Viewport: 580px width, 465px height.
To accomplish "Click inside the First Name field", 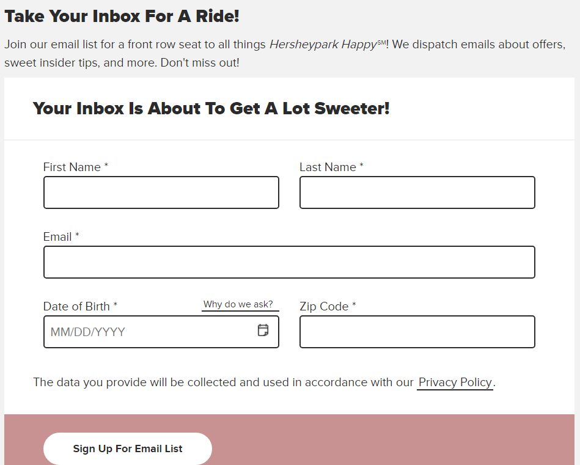I will pos(161,192).
